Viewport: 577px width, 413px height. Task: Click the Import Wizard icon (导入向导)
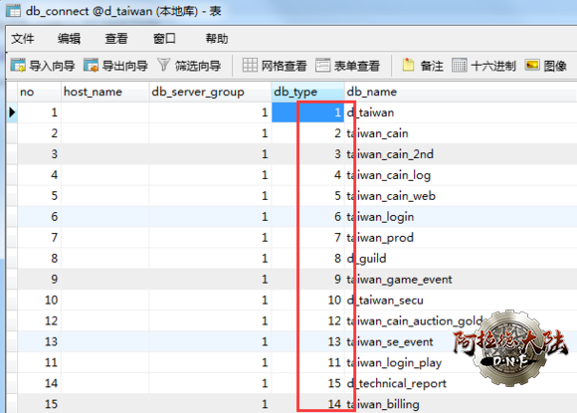(x=18, y=65)
